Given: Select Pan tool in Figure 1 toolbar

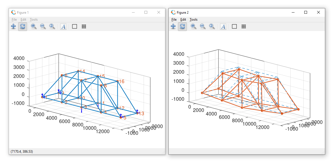Looking at the screenshot, I should (13, 27).
